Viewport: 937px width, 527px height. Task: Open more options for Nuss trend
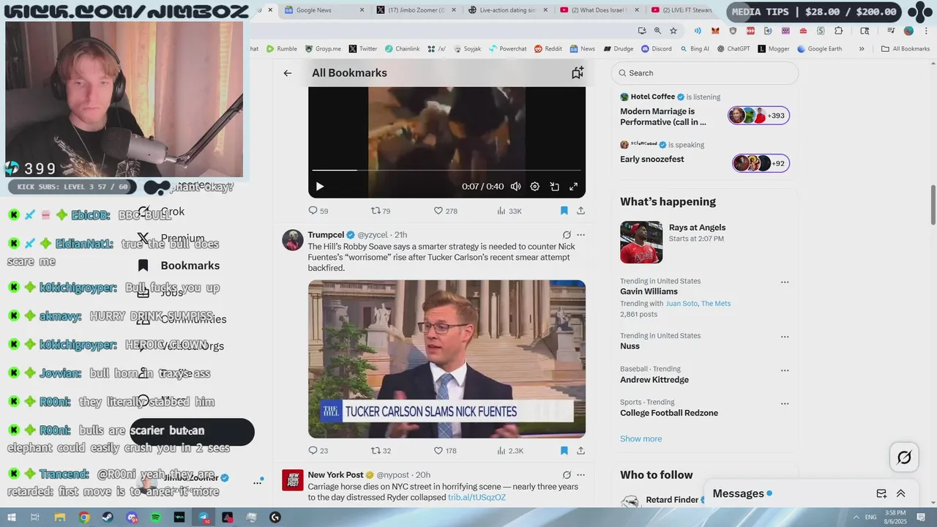(785, 337)
